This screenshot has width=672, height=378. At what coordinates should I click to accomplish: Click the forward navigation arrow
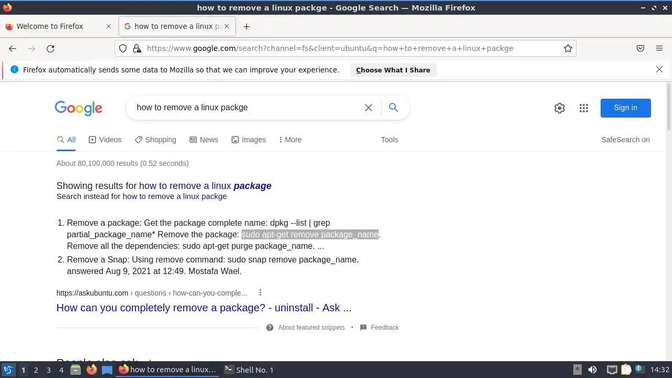[x=31, y=48]
